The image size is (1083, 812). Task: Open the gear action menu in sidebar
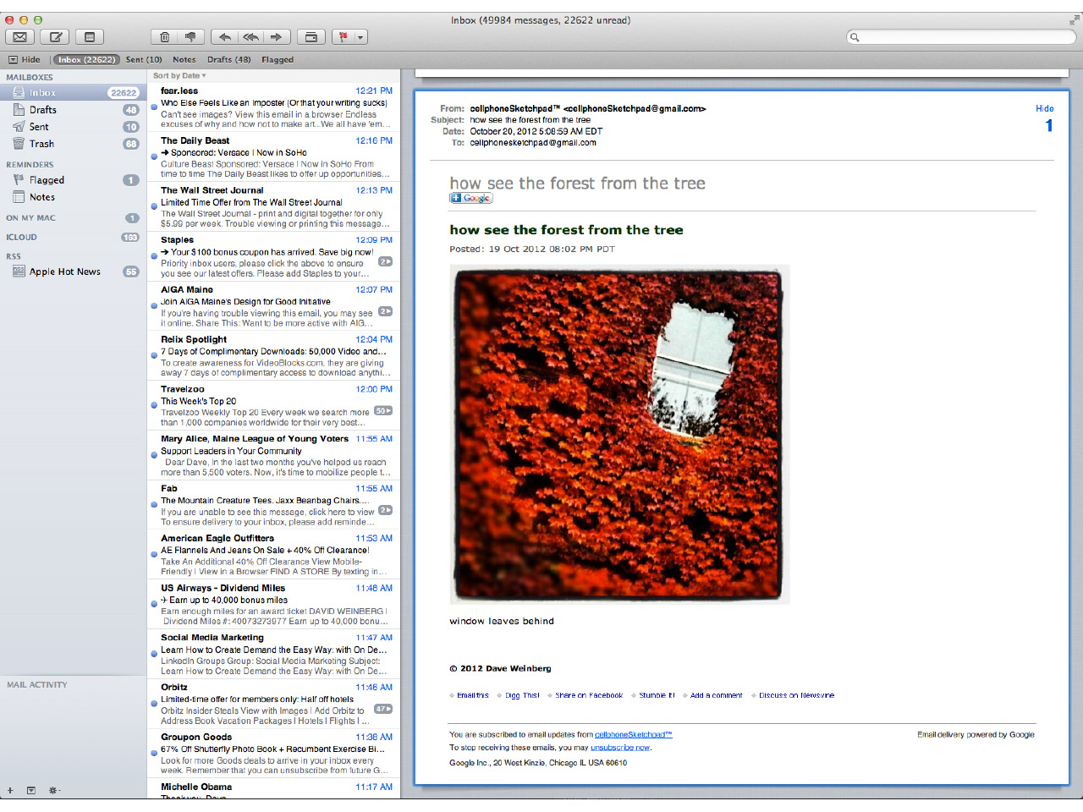[54, 790]
